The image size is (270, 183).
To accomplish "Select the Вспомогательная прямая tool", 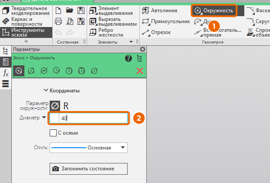I will click(217, 32).
